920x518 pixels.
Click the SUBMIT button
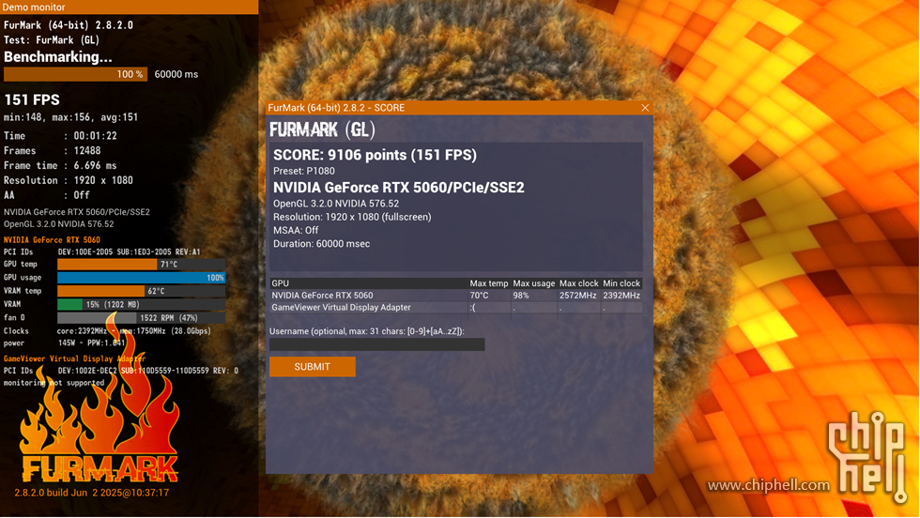click(312, 367)
